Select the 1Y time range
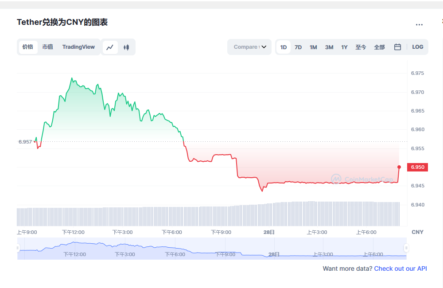 pos(344,47)
